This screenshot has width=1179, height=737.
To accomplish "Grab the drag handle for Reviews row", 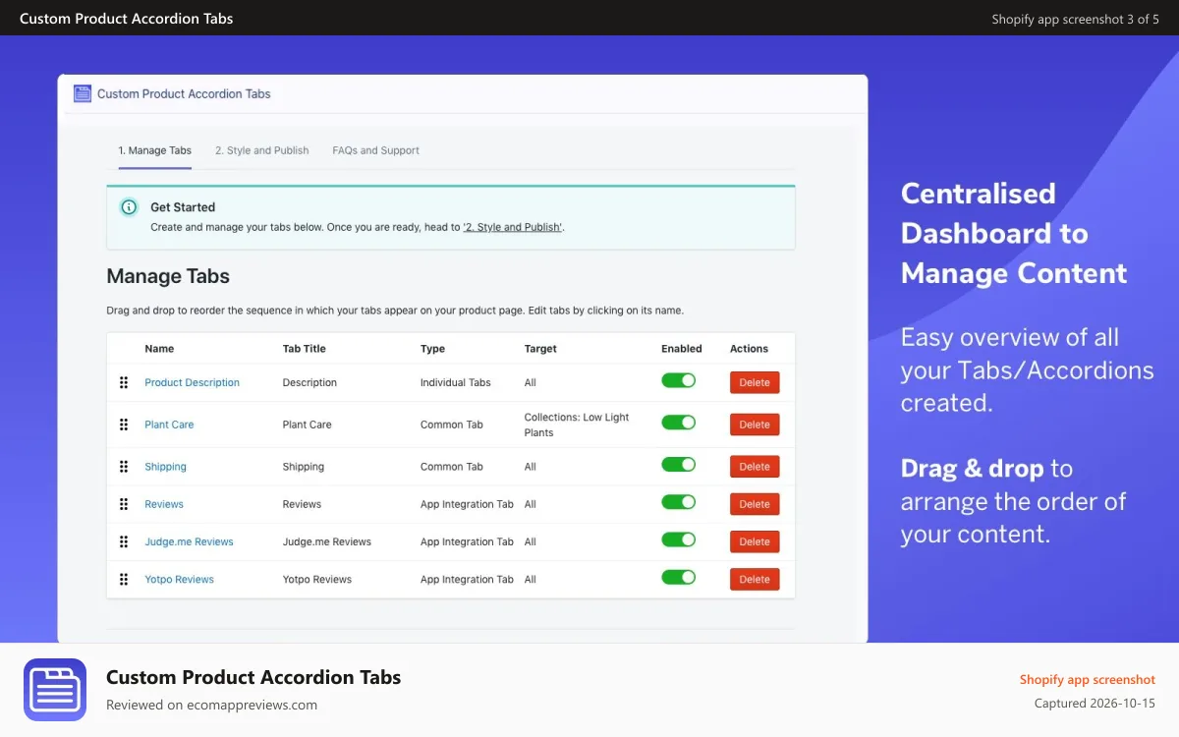I will [x=124, y=504].
